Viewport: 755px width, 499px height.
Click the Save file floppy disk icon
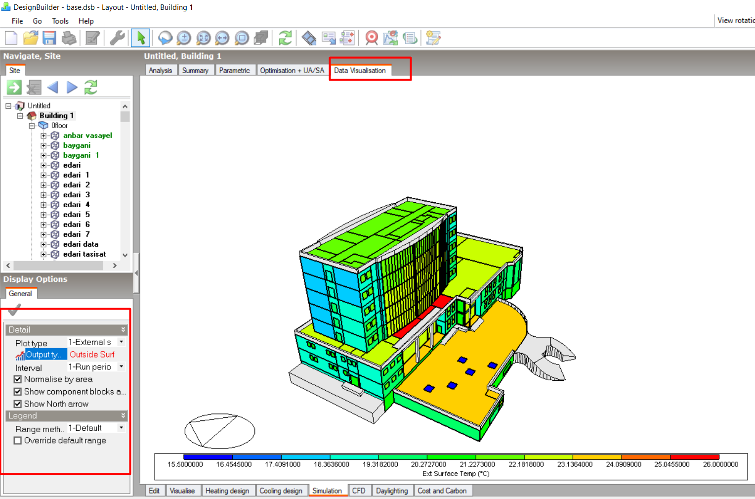49,38
